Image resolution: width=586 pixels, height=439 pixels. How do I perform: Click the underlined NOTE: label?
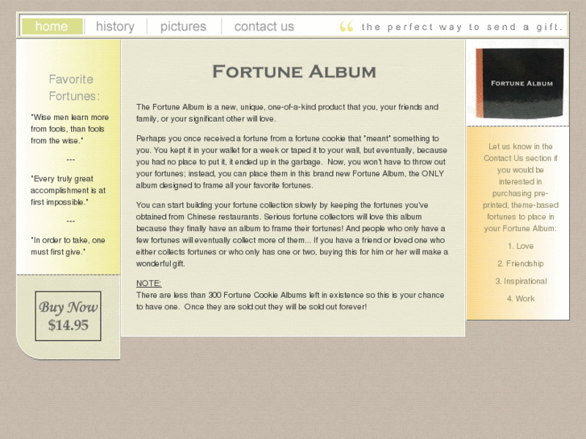pos(149,284)
